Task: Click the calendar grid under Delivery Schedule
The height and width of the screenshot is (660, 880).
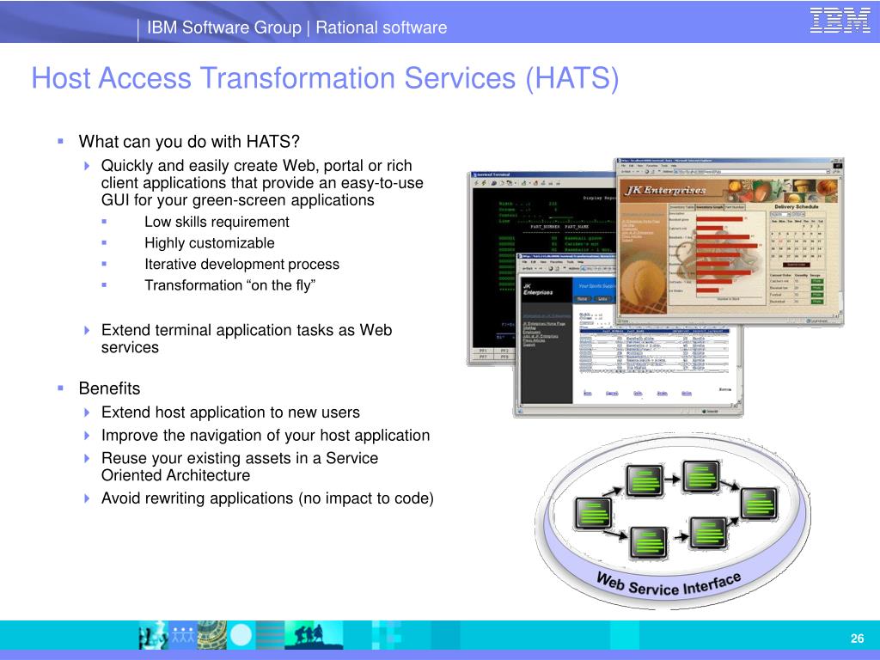Action: point(797,239)
